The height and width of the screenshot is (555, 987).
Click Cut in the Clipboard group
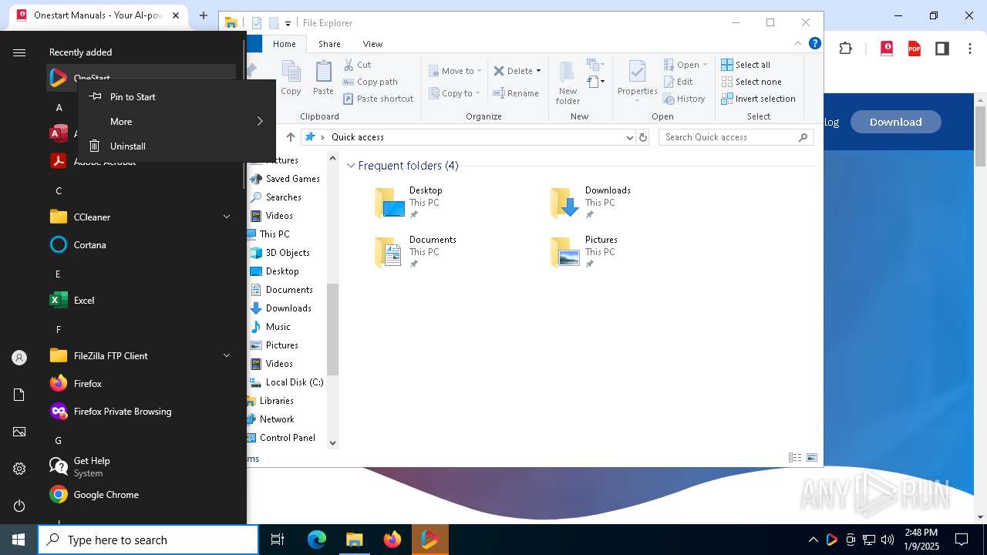point(357,65)
